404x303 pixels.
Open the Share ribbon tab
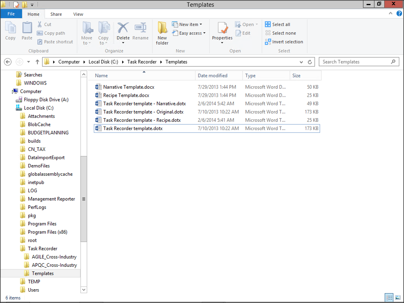56,14
